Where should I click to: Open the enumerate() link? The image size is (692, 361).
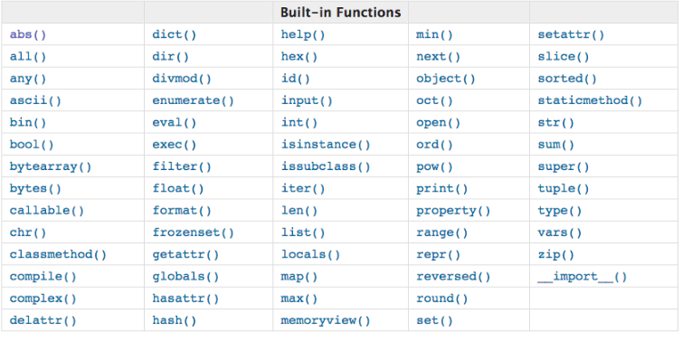[x=193, y=100]
